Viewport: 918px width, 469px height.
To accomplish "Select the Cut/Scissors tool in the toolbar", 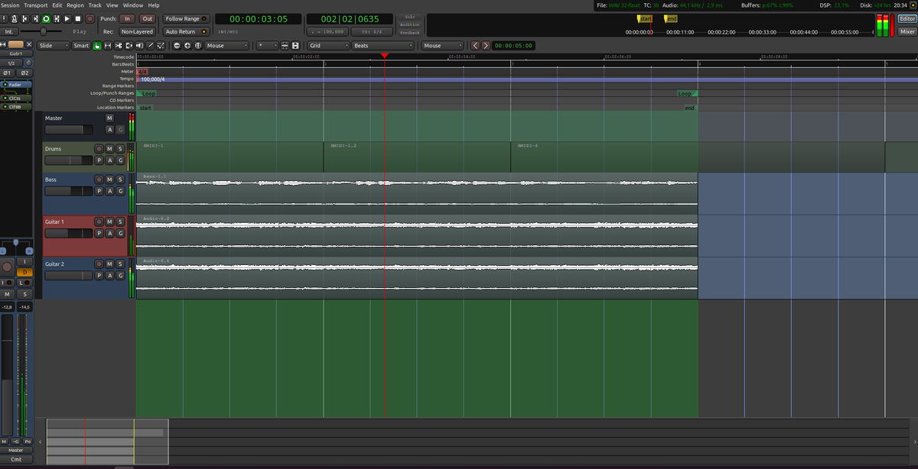I will pos(119,46).
